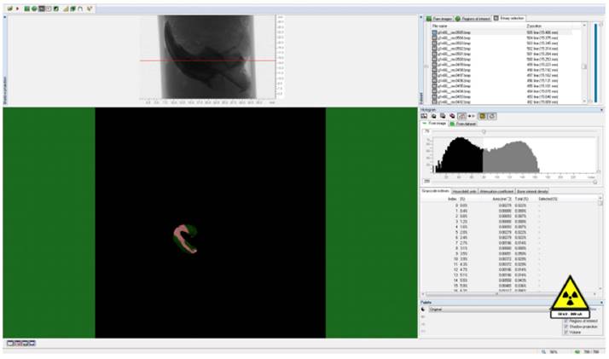Click the File name column header
The width and height of the screenshot is (609, 359).
pyautogui.click(x=439, y=26)
